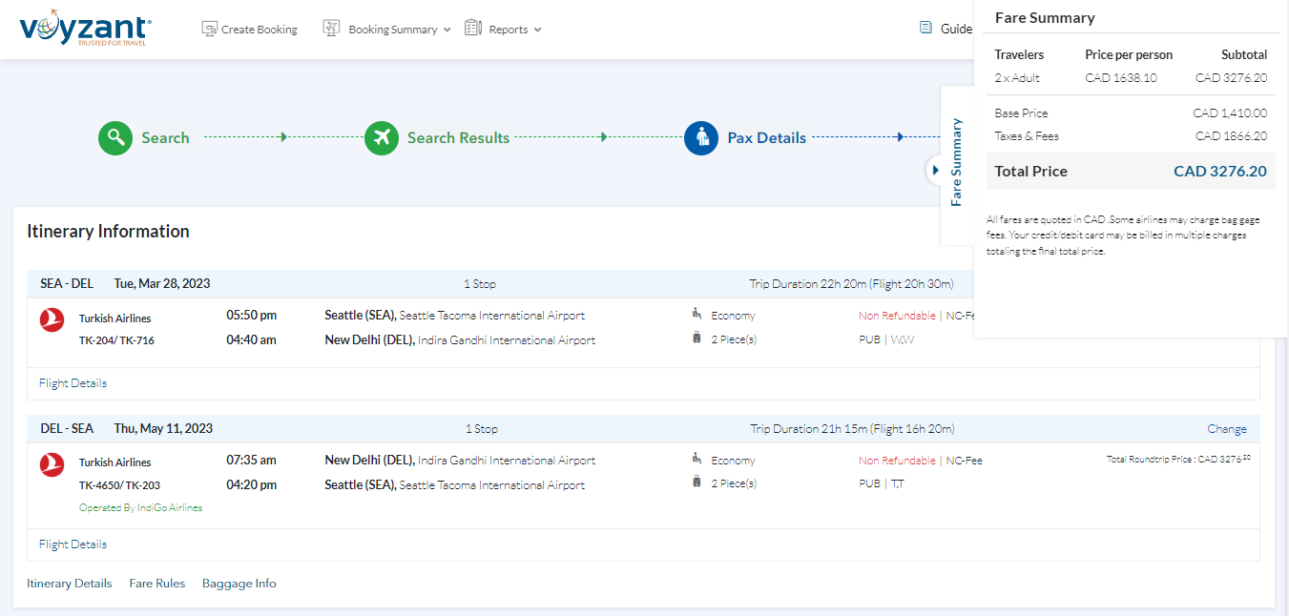Click the green Search magnifier step icon

(115, 137)
